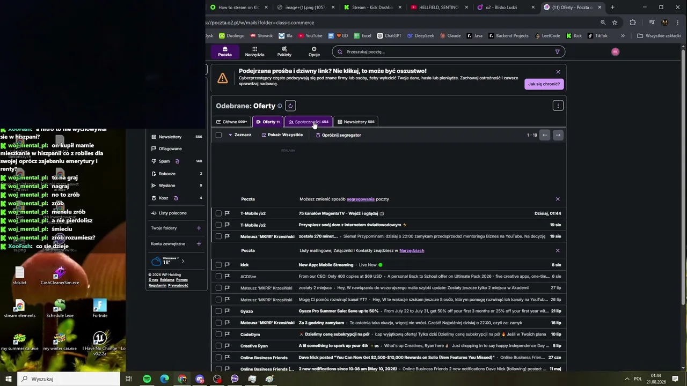
Task: Check the Gyazo message checkbox
Action: click(218, 311)
